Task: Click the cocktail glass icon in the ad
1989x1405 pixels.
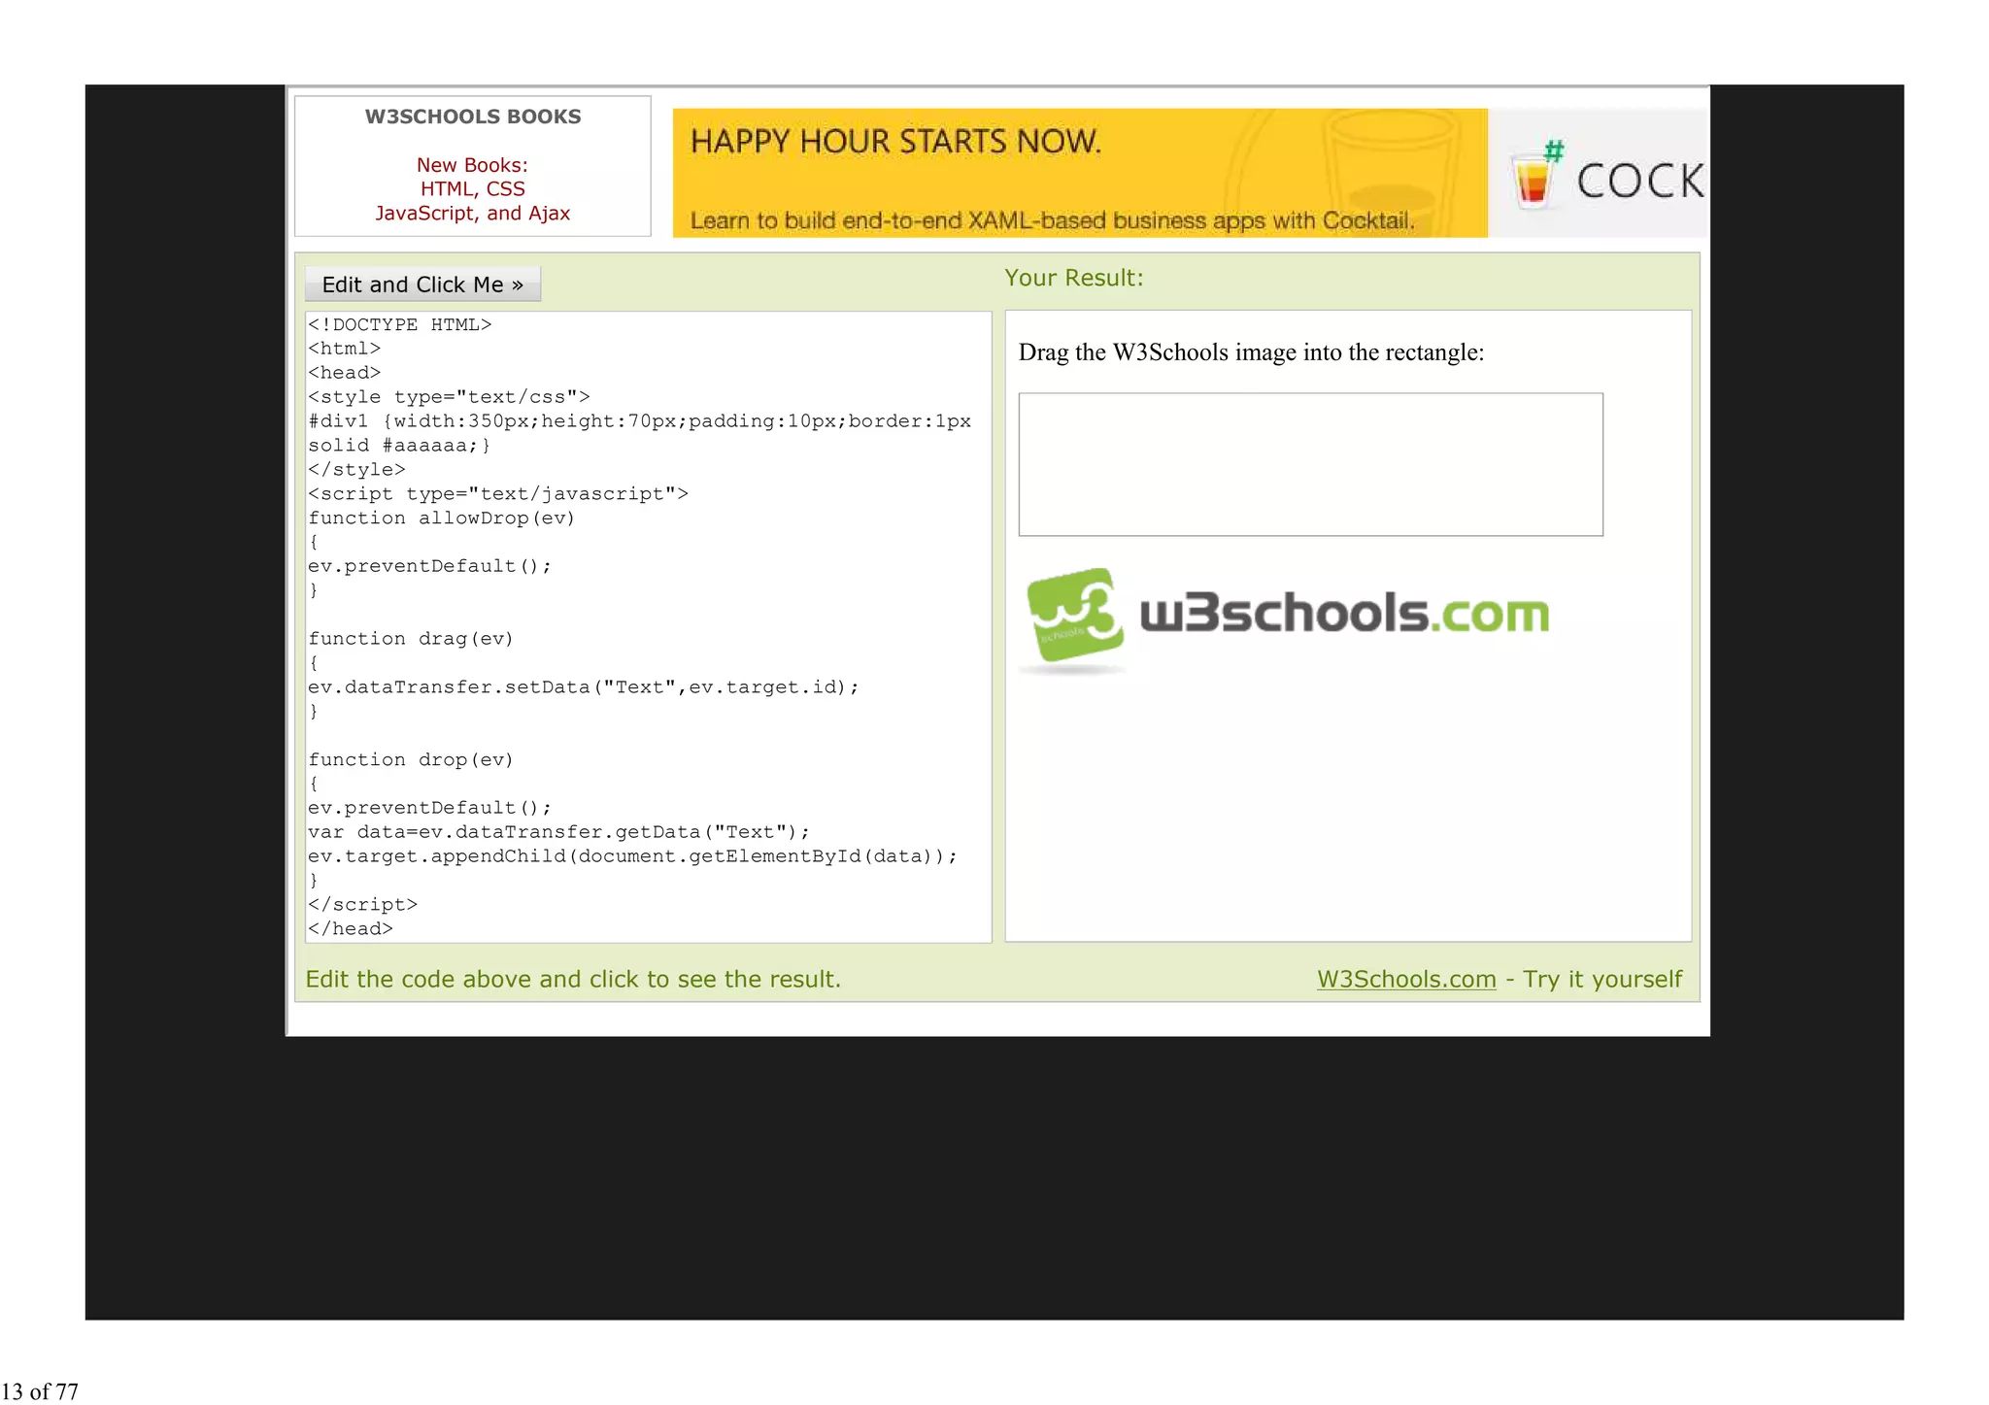Action: coord(1534,179)
